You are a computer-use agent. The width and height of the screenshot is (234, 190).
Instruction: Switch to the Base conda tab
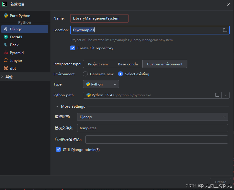(x=128, y=64)
